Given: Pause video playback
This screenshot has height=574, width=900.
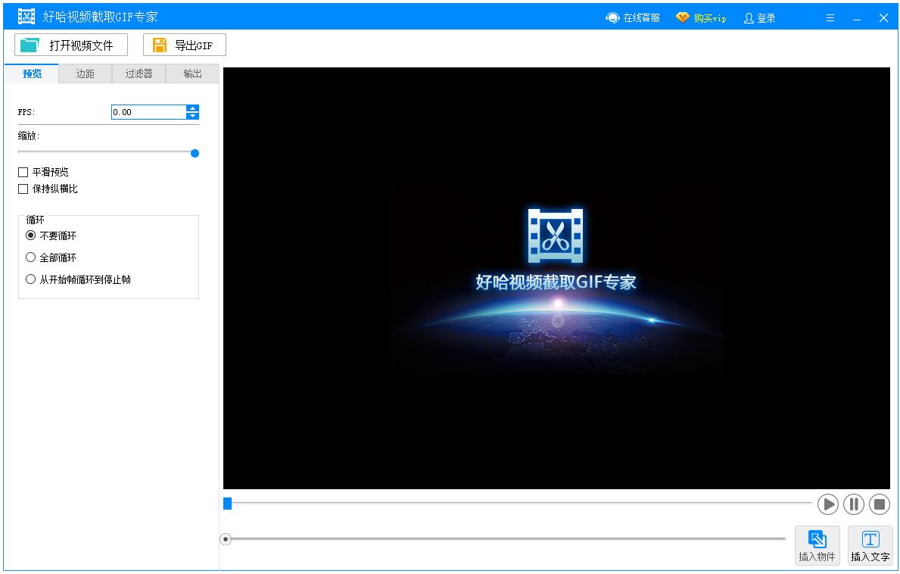Looking at the screenshot, I should (x=853, y=504).
